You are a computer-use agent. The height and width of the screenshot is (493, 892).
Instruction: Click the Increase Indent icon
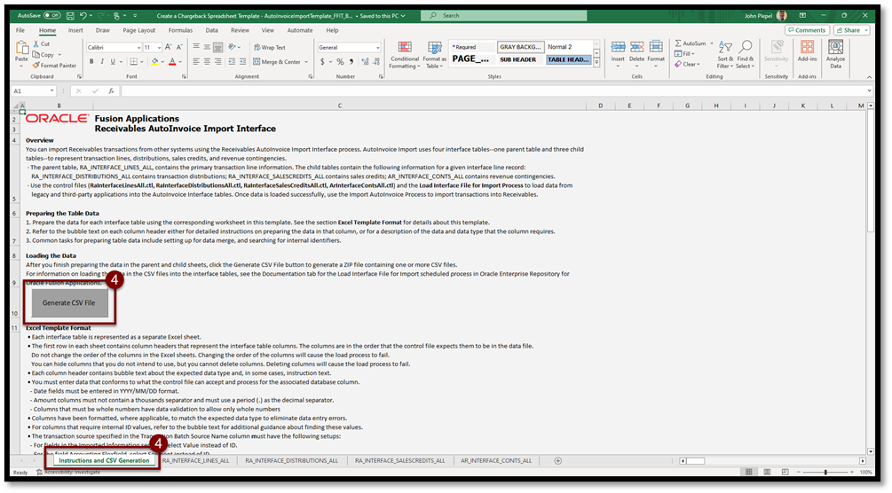point(242,62)
